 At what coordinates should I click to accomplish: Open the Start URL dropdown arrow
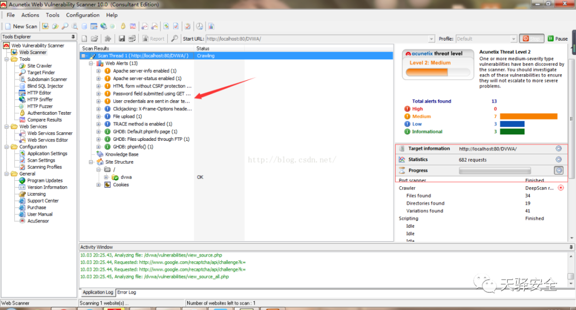click(431, 39)
